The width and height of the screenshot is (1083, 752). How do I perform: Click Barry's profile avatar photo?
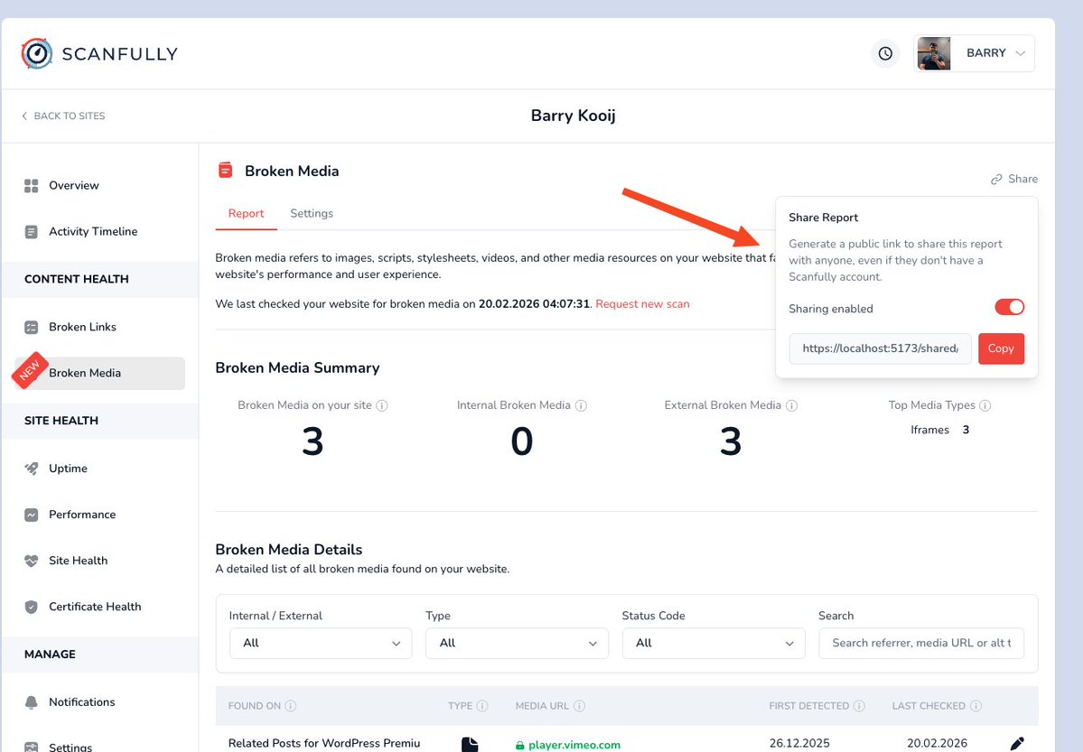[x=934, y=53]
